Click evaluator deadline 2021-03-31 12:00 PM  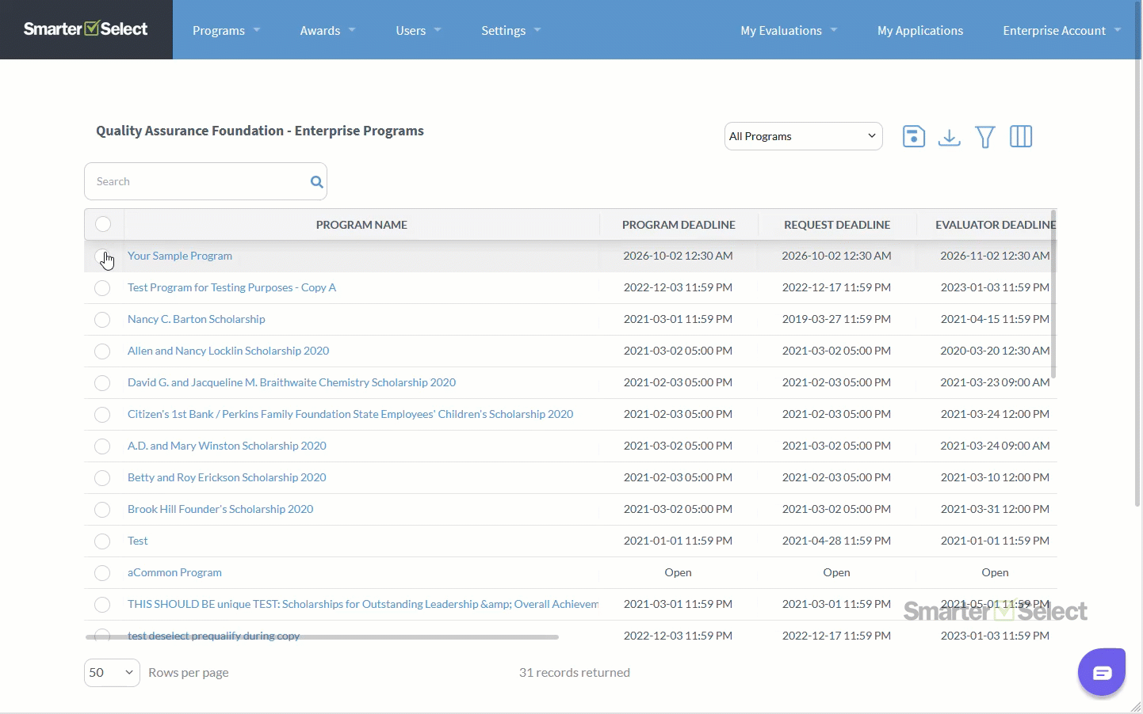click(x=995, y=509)
